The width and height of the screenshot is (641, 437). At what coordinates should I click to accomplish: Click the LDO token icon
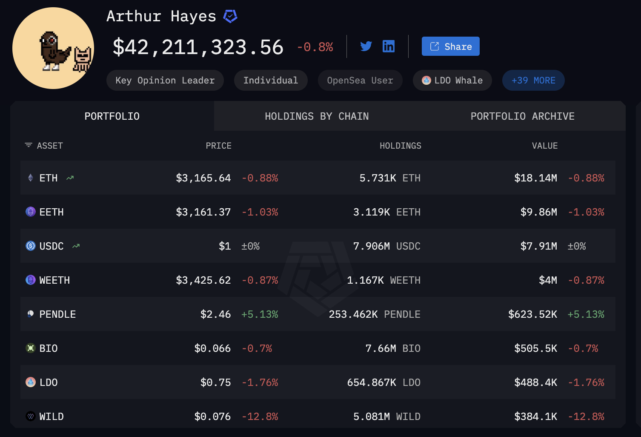pos(30,382)
